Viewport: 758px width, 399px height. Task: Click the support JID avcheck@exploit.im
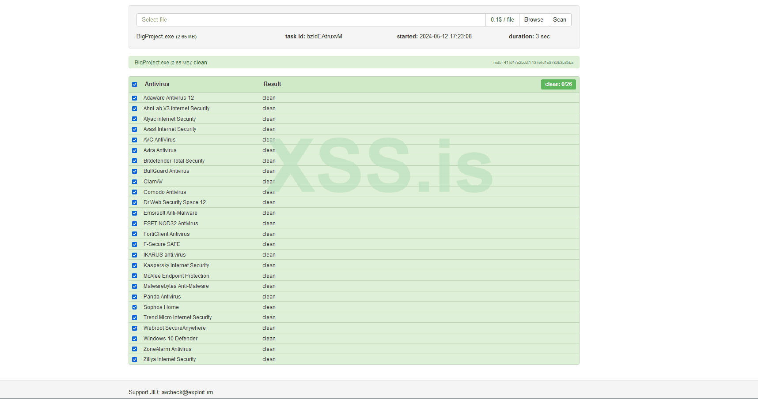pos(187,392)
